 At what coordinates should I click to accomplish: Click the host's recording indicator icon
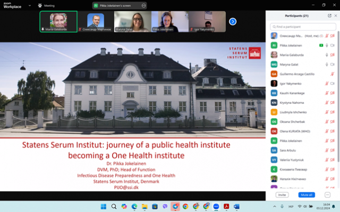click(321, 36)
